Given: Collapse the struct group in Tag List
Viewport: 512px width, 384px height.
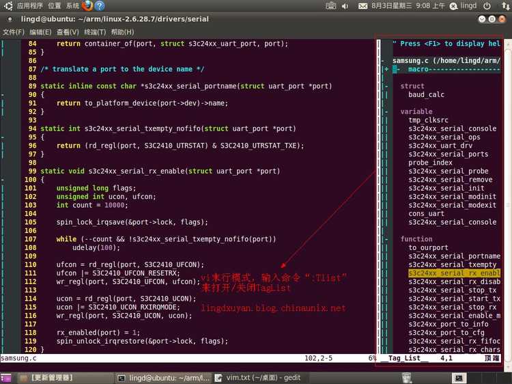Looking at the screenshot, I should coord(386,86).
